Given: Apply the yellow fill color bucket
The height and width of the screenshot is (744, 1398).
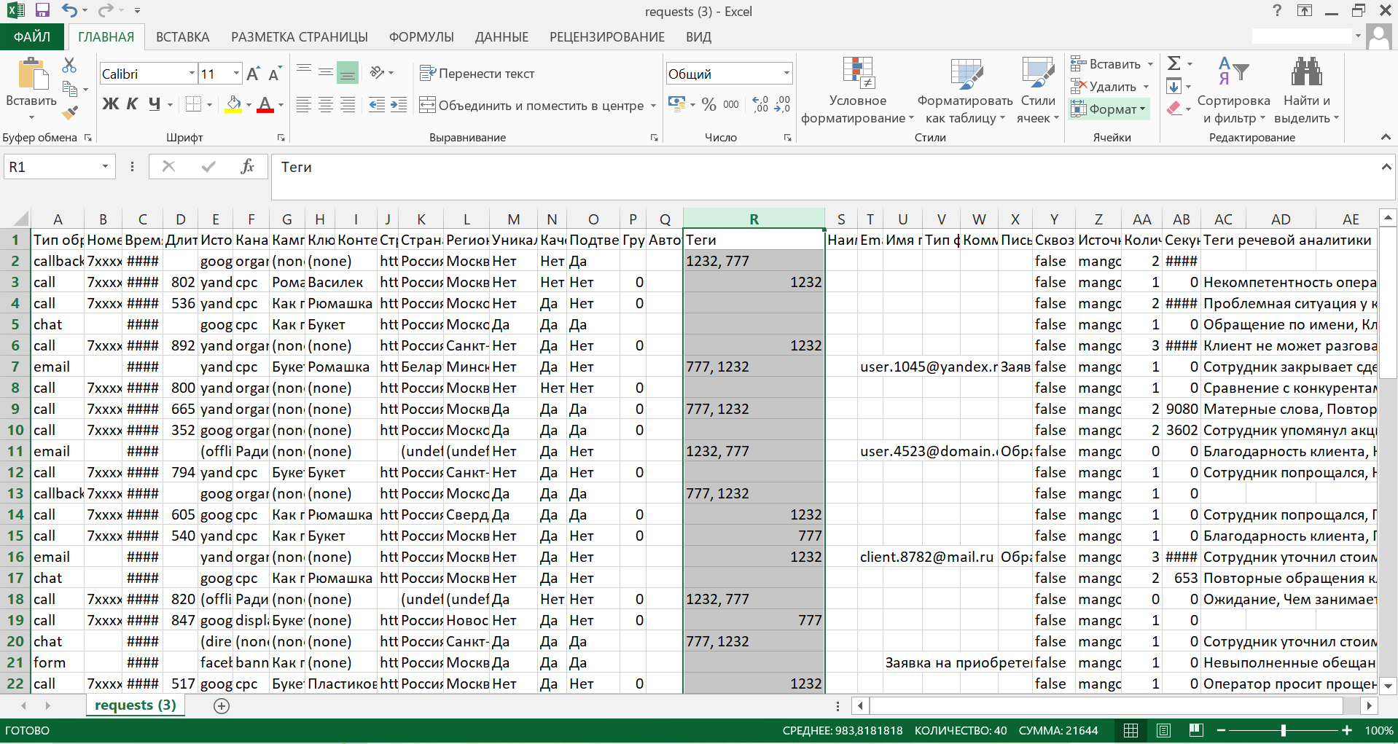Looking at the screenshot, I should pyautogui.click(x=233, y=104).
